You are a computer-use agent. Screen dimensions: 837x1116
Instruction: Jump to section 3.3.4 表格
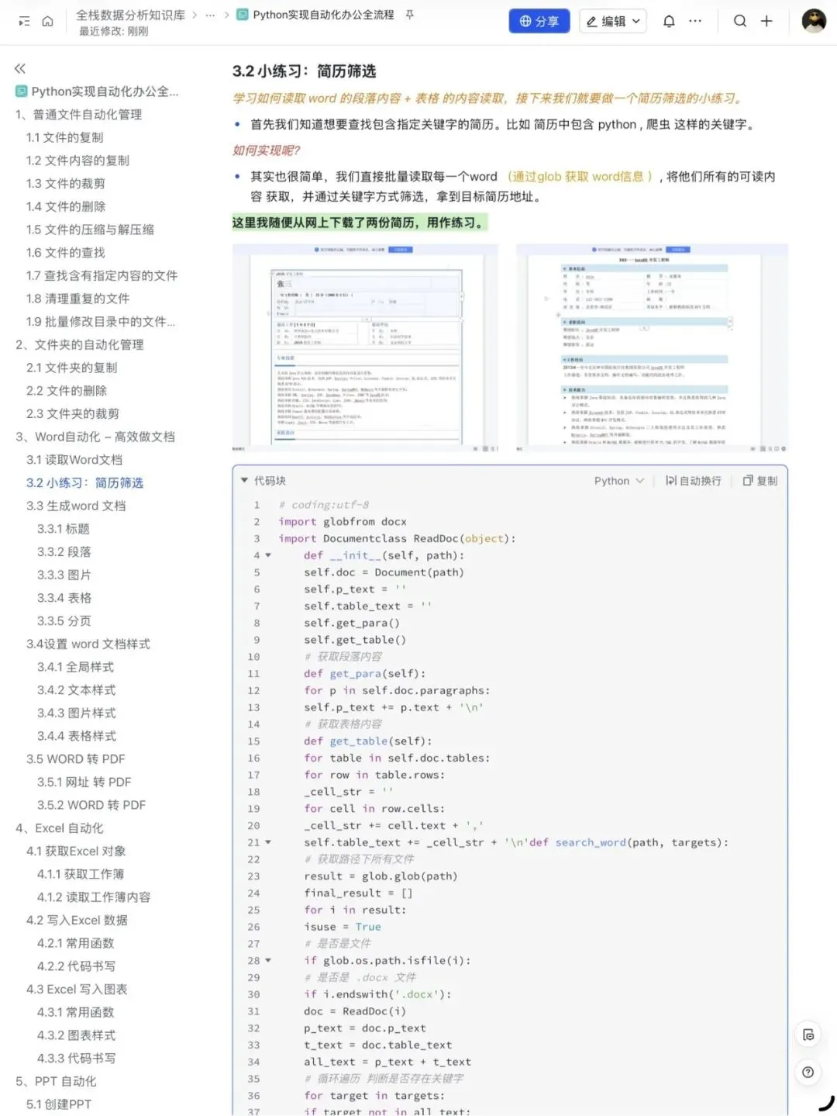64,598
